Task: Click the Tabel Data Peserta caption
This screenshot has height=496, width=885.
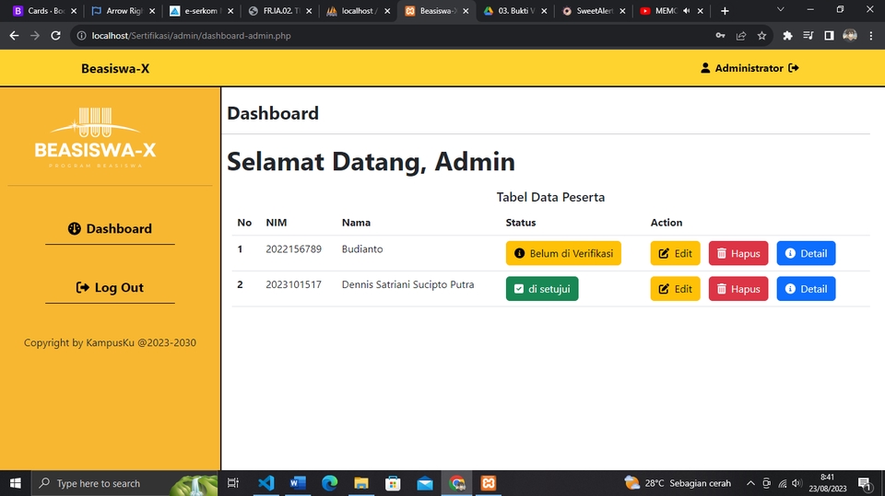Action: pyautogui.click(x=550, y=197)
